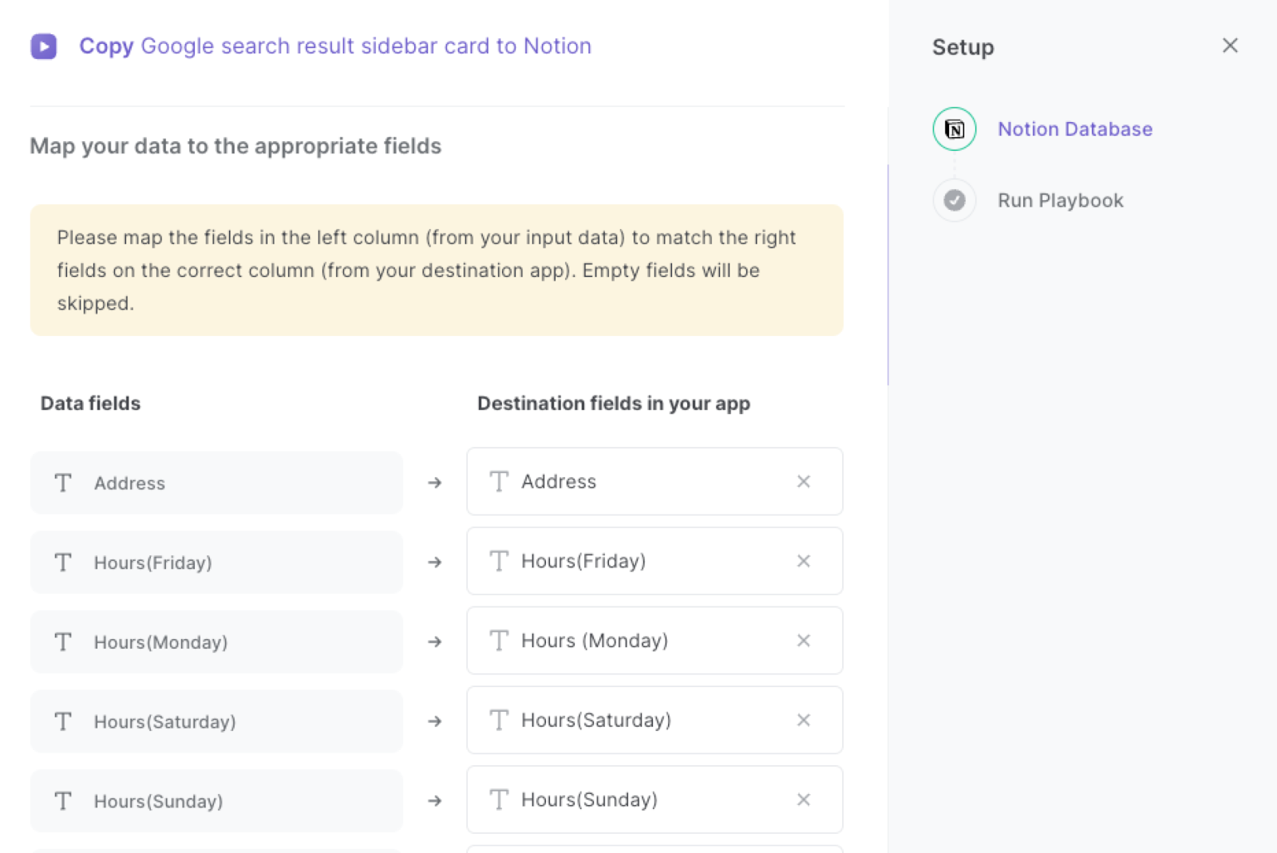Click the text-type icon on the Hours(Friday) data field
1277x853 pixels.
coord(63,562)
